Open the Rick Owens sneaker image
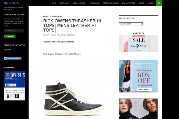This screenshot has height=119, width=179. (73, 89)
